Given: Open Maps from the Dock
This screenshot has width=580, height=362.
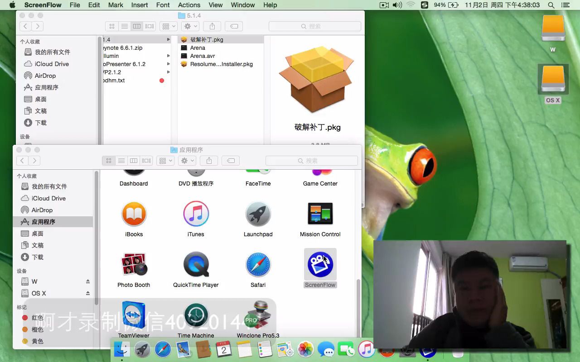Looking at the screenshot, I should click(285, 349).
